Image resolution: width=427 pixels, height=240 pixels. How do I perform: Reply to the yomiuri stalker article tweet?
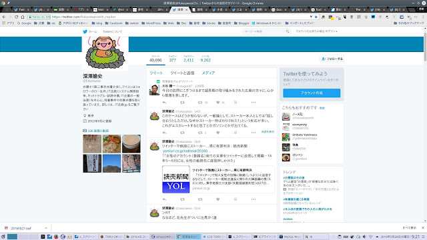164,199
